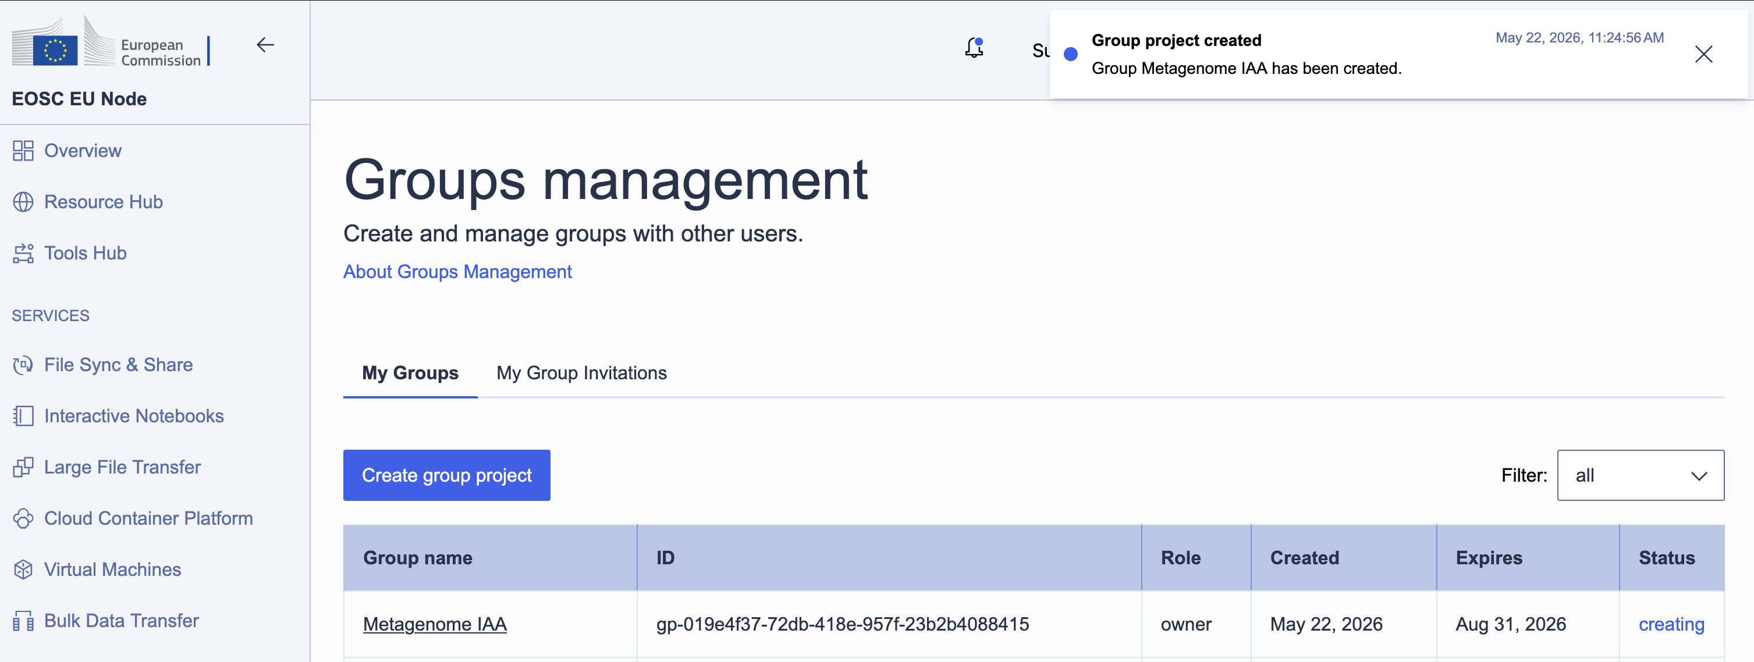Open Bulk Data Transfer service
The width and height of the screenshot is (1754, 662).
tap(121, 621)
